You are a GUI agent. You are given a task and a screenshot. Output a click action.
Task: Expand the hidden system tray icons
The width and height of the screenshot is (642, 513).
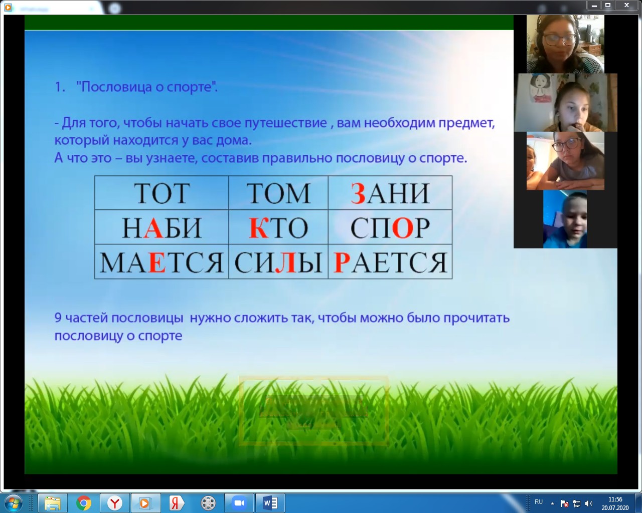click(x=552, y=503)
